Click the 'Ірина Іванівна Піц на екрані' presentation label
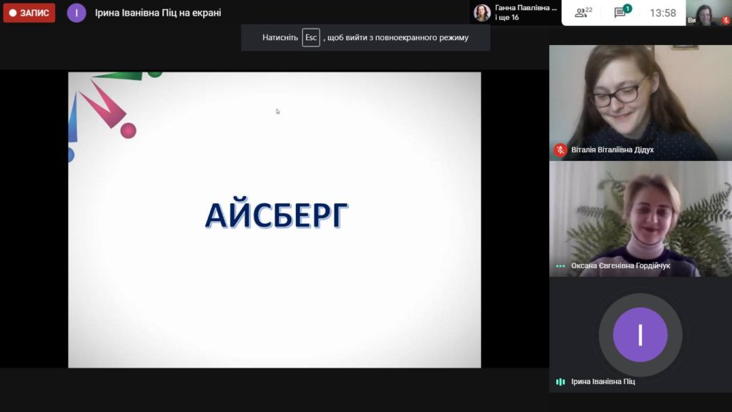Viewport: 732px width, 412px height. point(158,13)
